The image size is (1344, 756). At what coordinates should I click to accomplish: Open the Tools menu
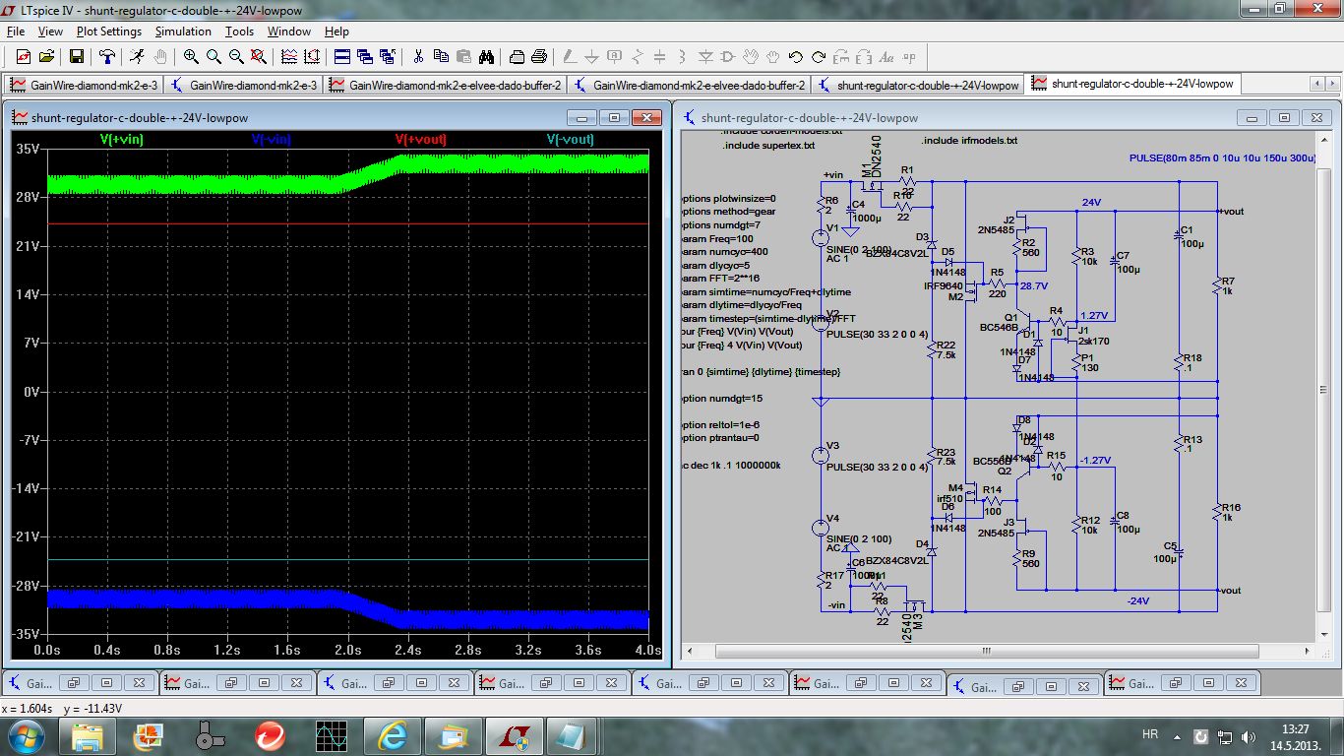point(239,31)
